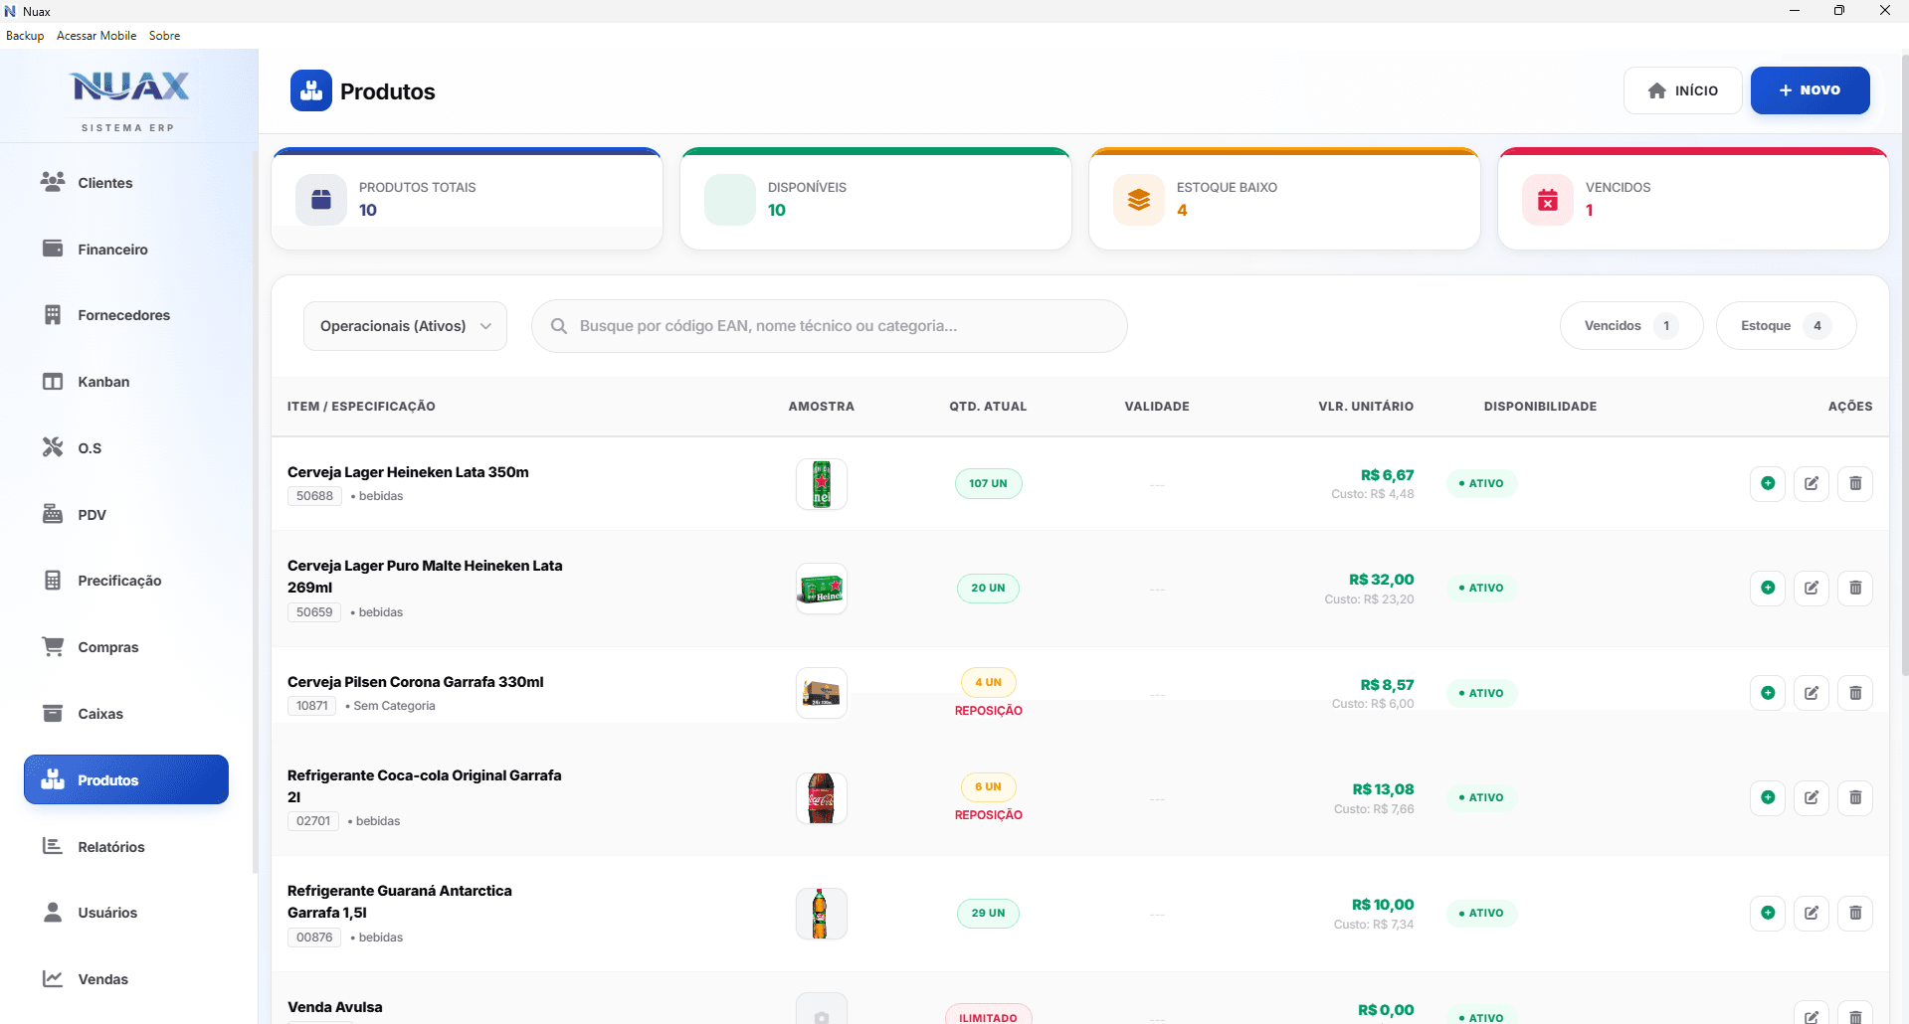Click the 4 UN low-stock badge
The image size is (1909, 1024).
(989, 682)
